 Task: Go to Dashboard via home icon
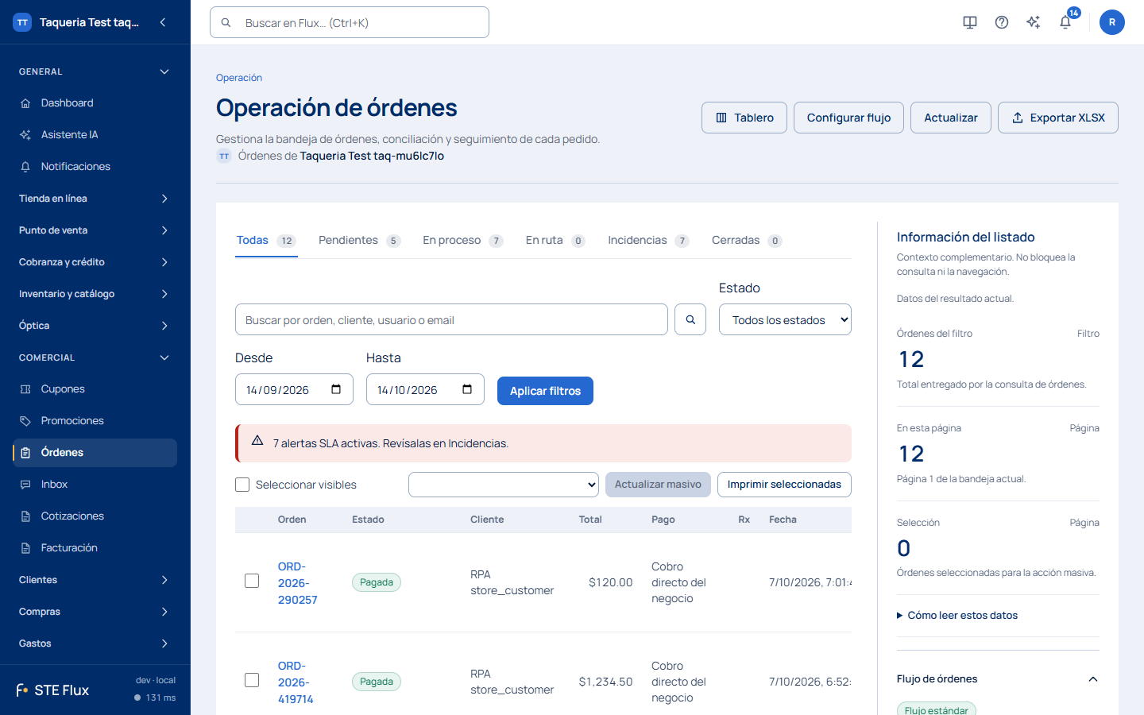click(25, 103)
